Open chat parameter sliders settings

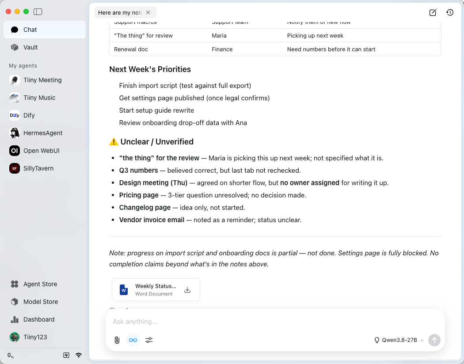click(x=149, y=340)
